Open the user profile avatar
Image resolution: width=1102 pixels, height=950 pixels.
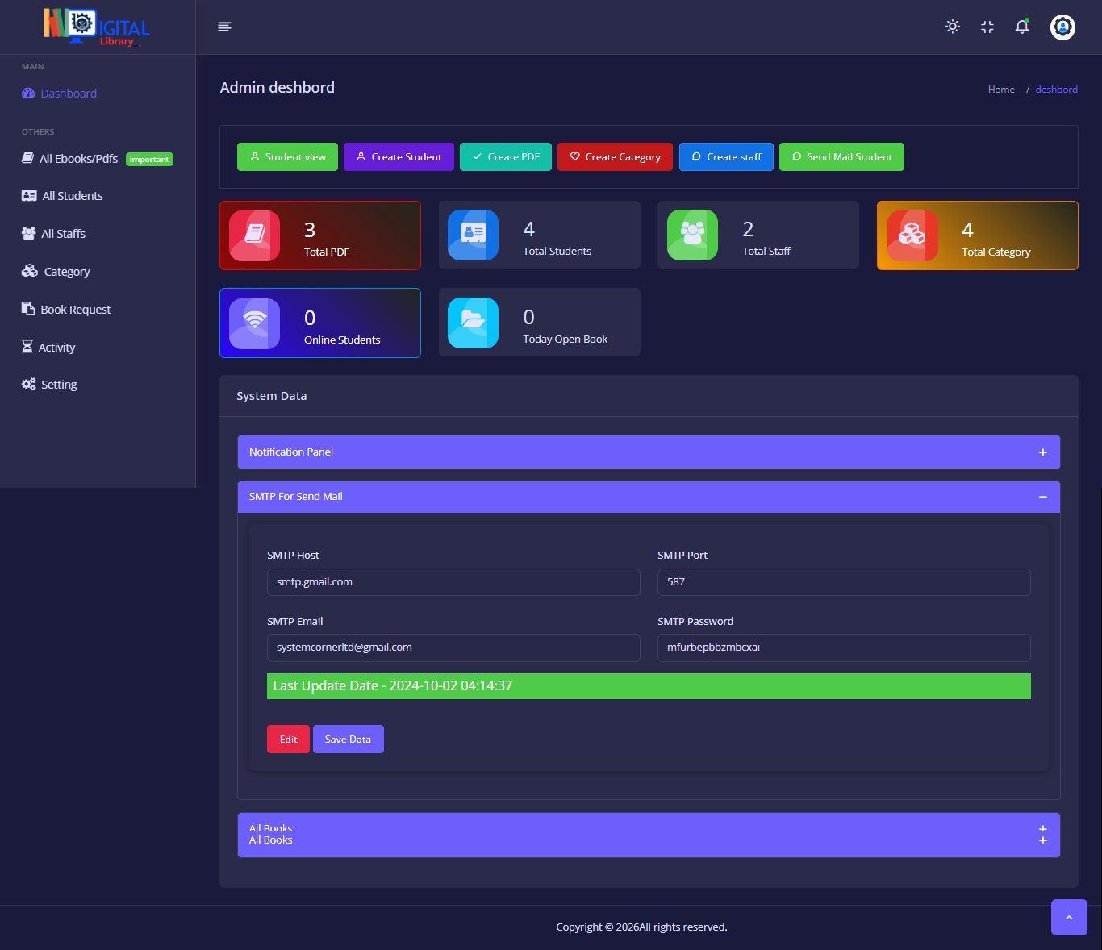click(1062, 27)
